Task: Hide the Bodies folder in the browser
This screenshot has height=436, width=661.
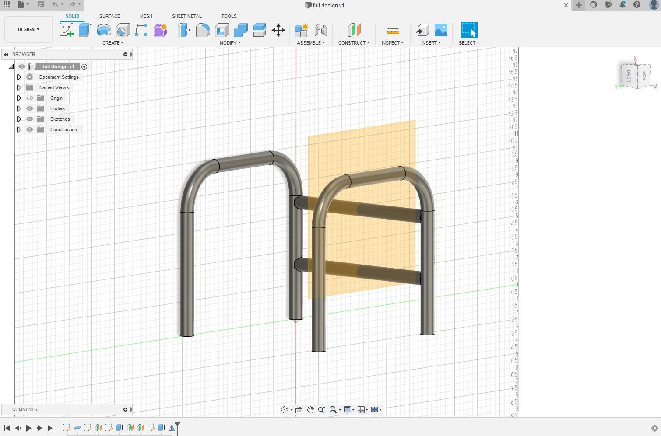Action: click(29, 108)
